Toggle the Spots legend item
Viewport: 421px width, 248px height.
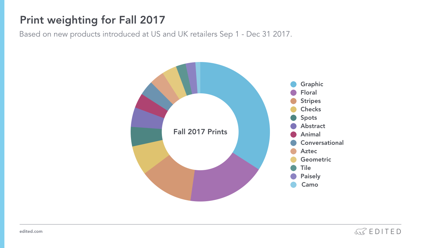[x=304, y=118]
